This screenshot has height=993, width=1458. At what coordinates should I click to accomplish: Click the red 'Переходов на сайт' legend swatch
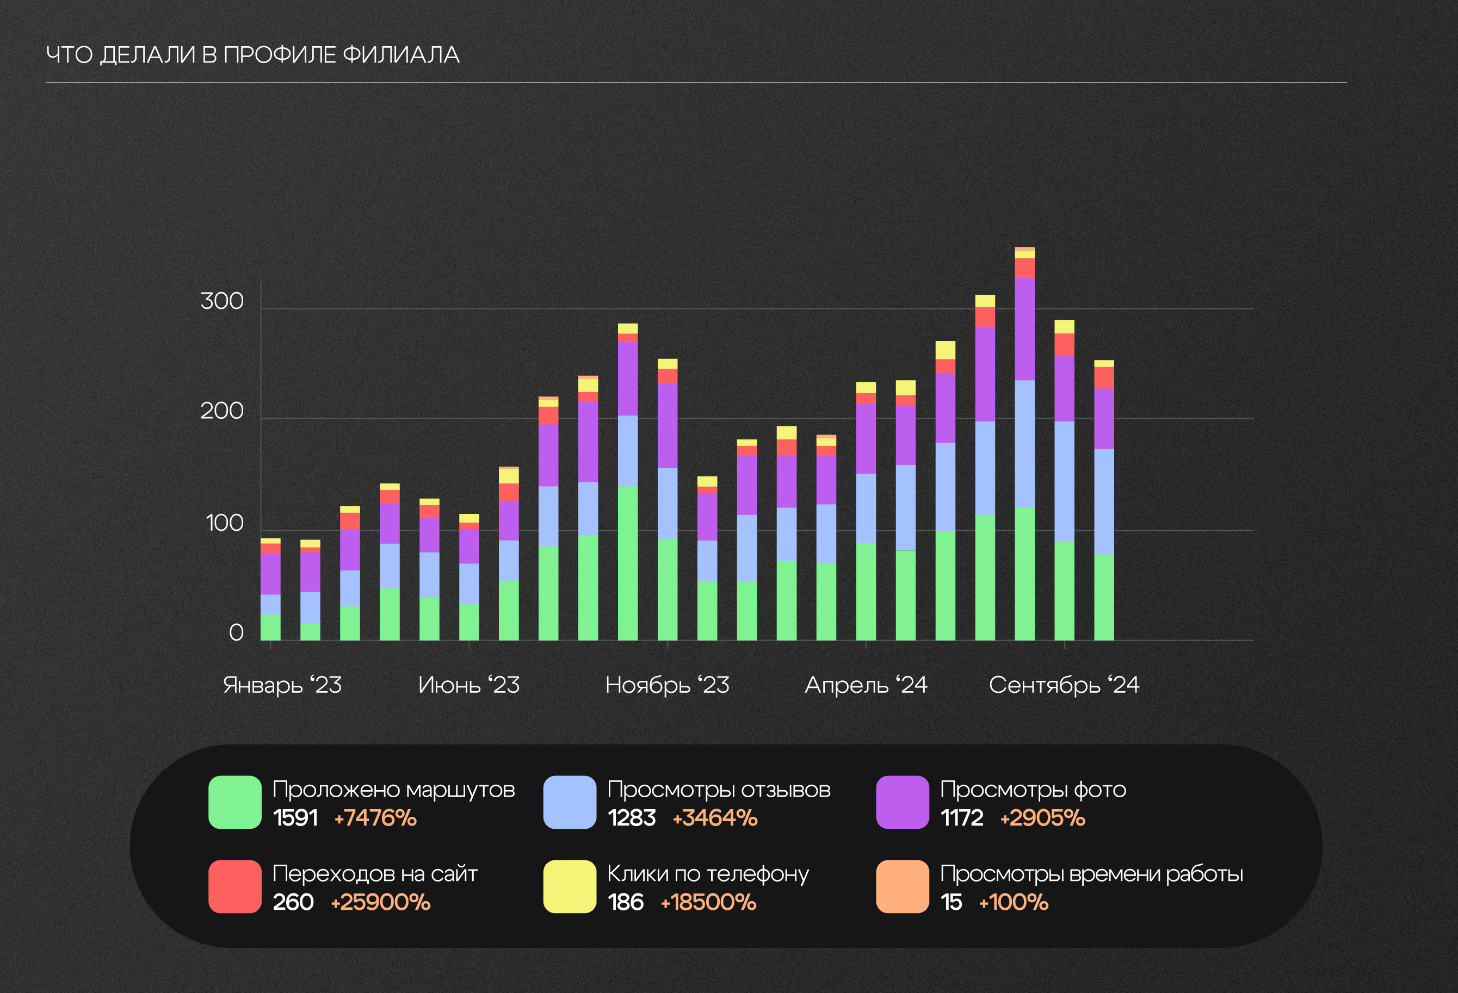[x=234, y=886]
